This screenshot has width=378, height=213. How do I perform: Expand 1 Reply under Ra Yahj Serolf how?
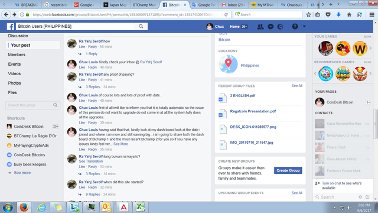coord(92,54)
